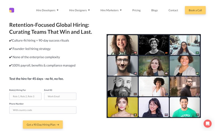Click Get a 90 Day Hiring Plan button
The image size is (215, 131).
(x=43, y=125)
